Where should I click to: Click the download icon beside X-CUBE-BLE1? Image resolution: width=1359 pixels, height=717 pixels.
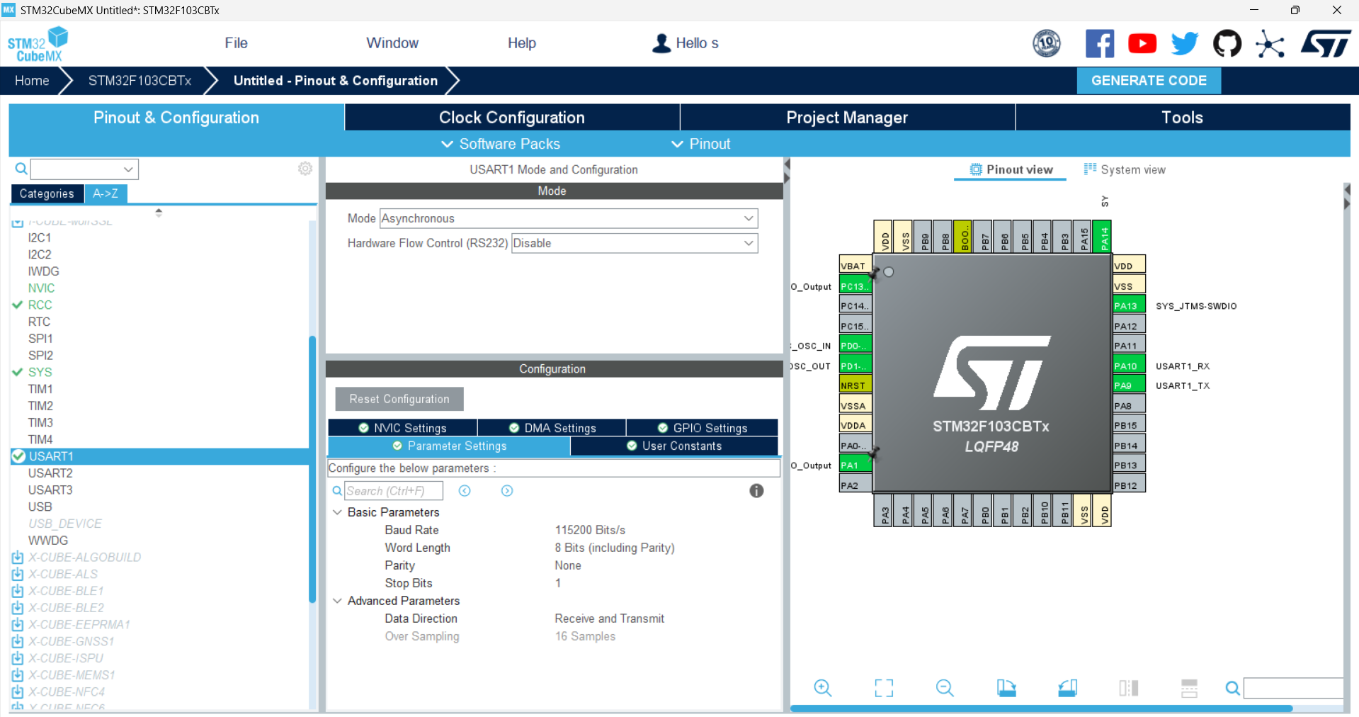pos(18,591)
